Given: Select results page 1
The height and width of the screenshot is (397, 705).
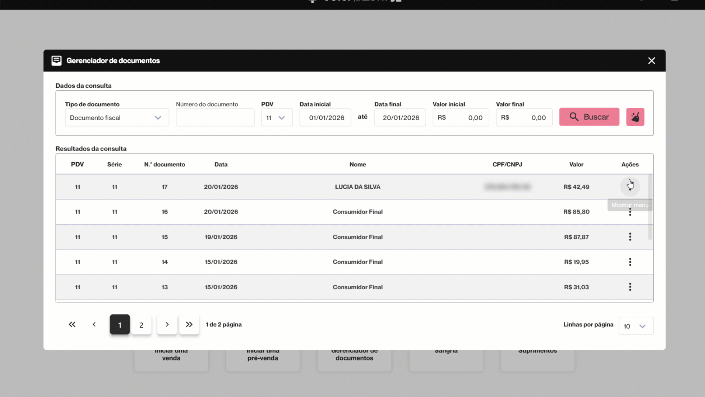Looking at the screenshot, I should (x=119, y=325).
